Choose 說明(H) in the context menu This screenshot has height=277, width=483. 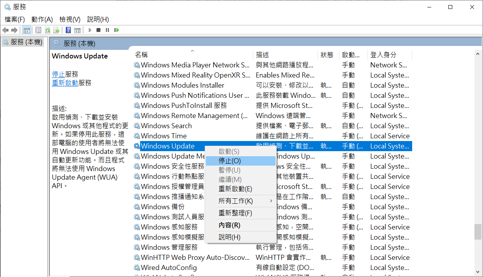(241, 237)
